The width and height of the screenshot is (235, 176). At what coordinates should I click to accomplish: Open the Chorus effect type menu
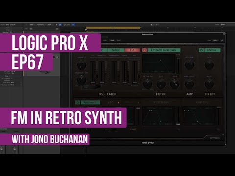tap(212, 50)
